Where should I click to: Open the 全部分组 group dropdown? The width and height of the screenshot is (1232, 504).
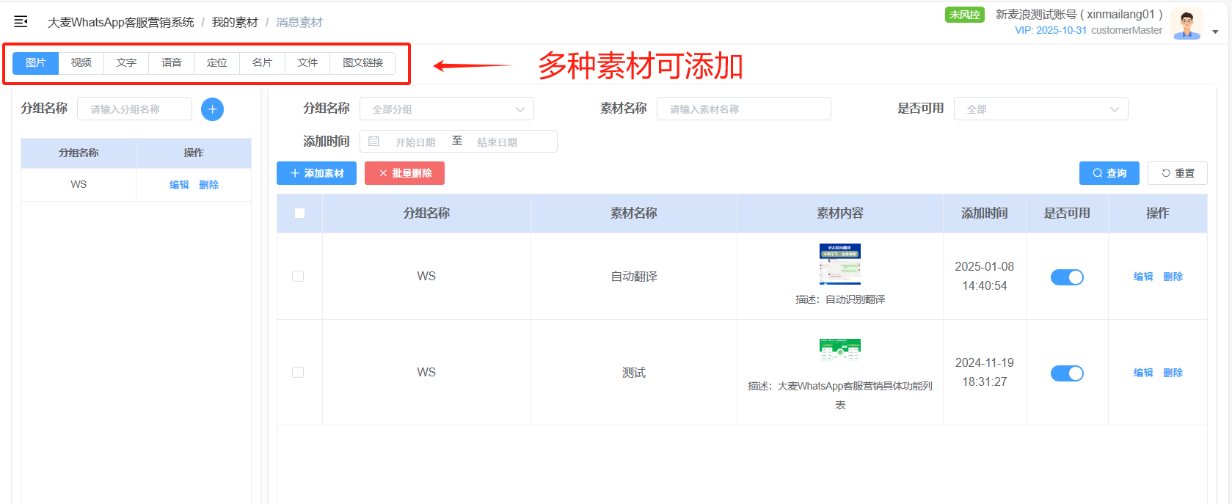(x=447, y=109)
